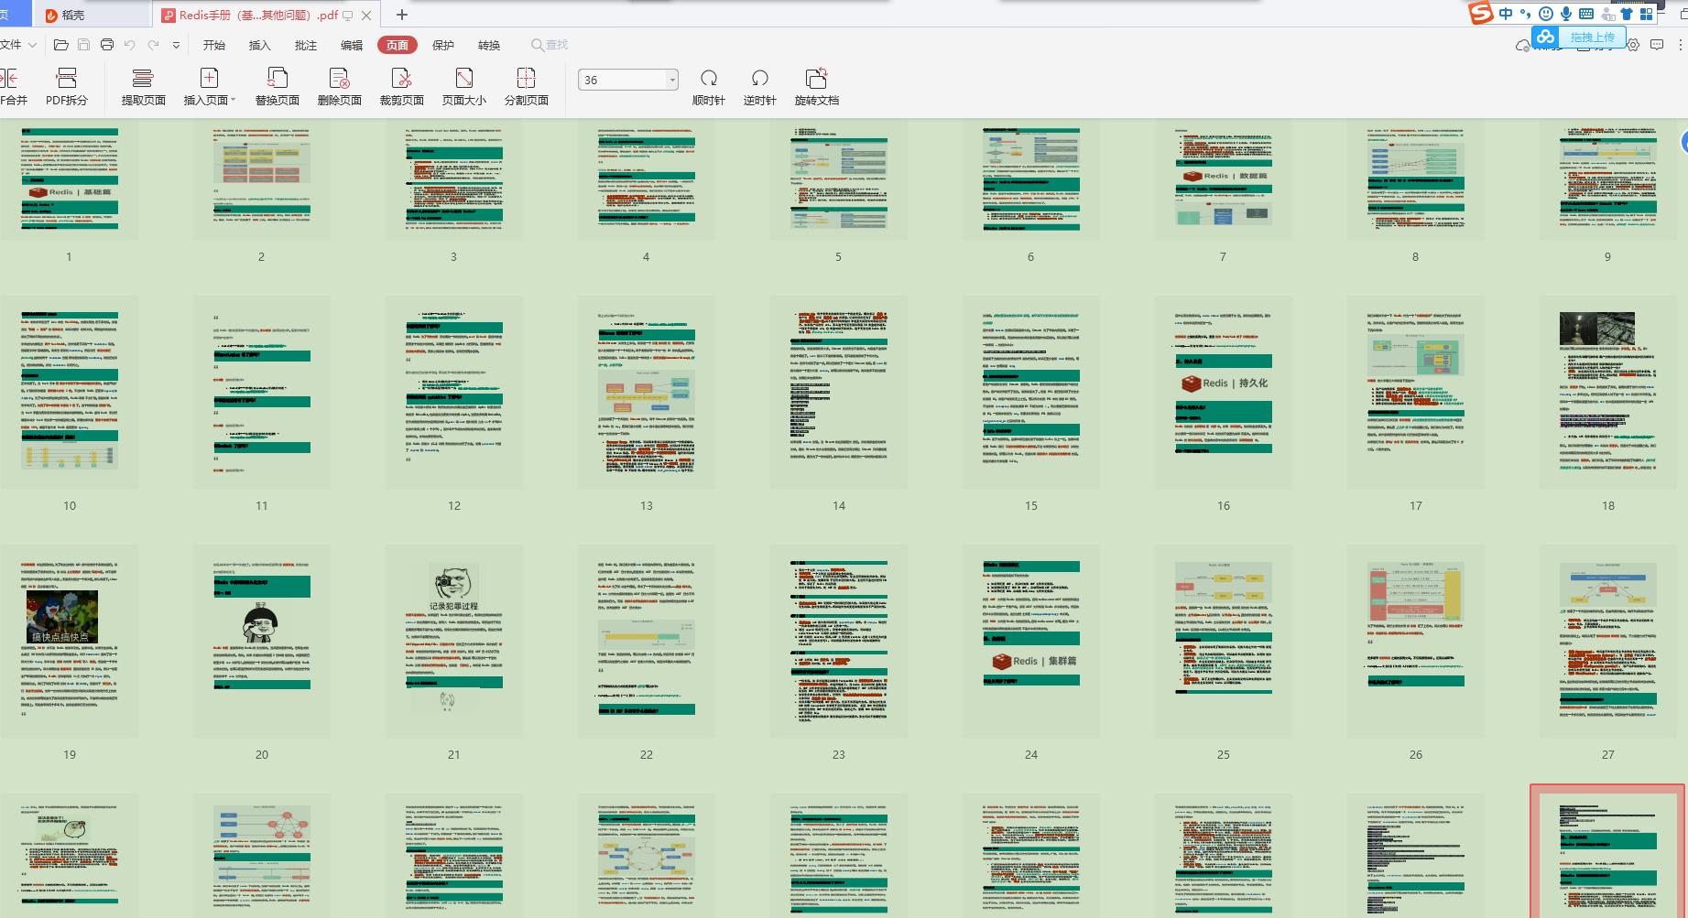Select the 页面 ribbon tab
The image size is (1688, 918).
pos(397,45)
